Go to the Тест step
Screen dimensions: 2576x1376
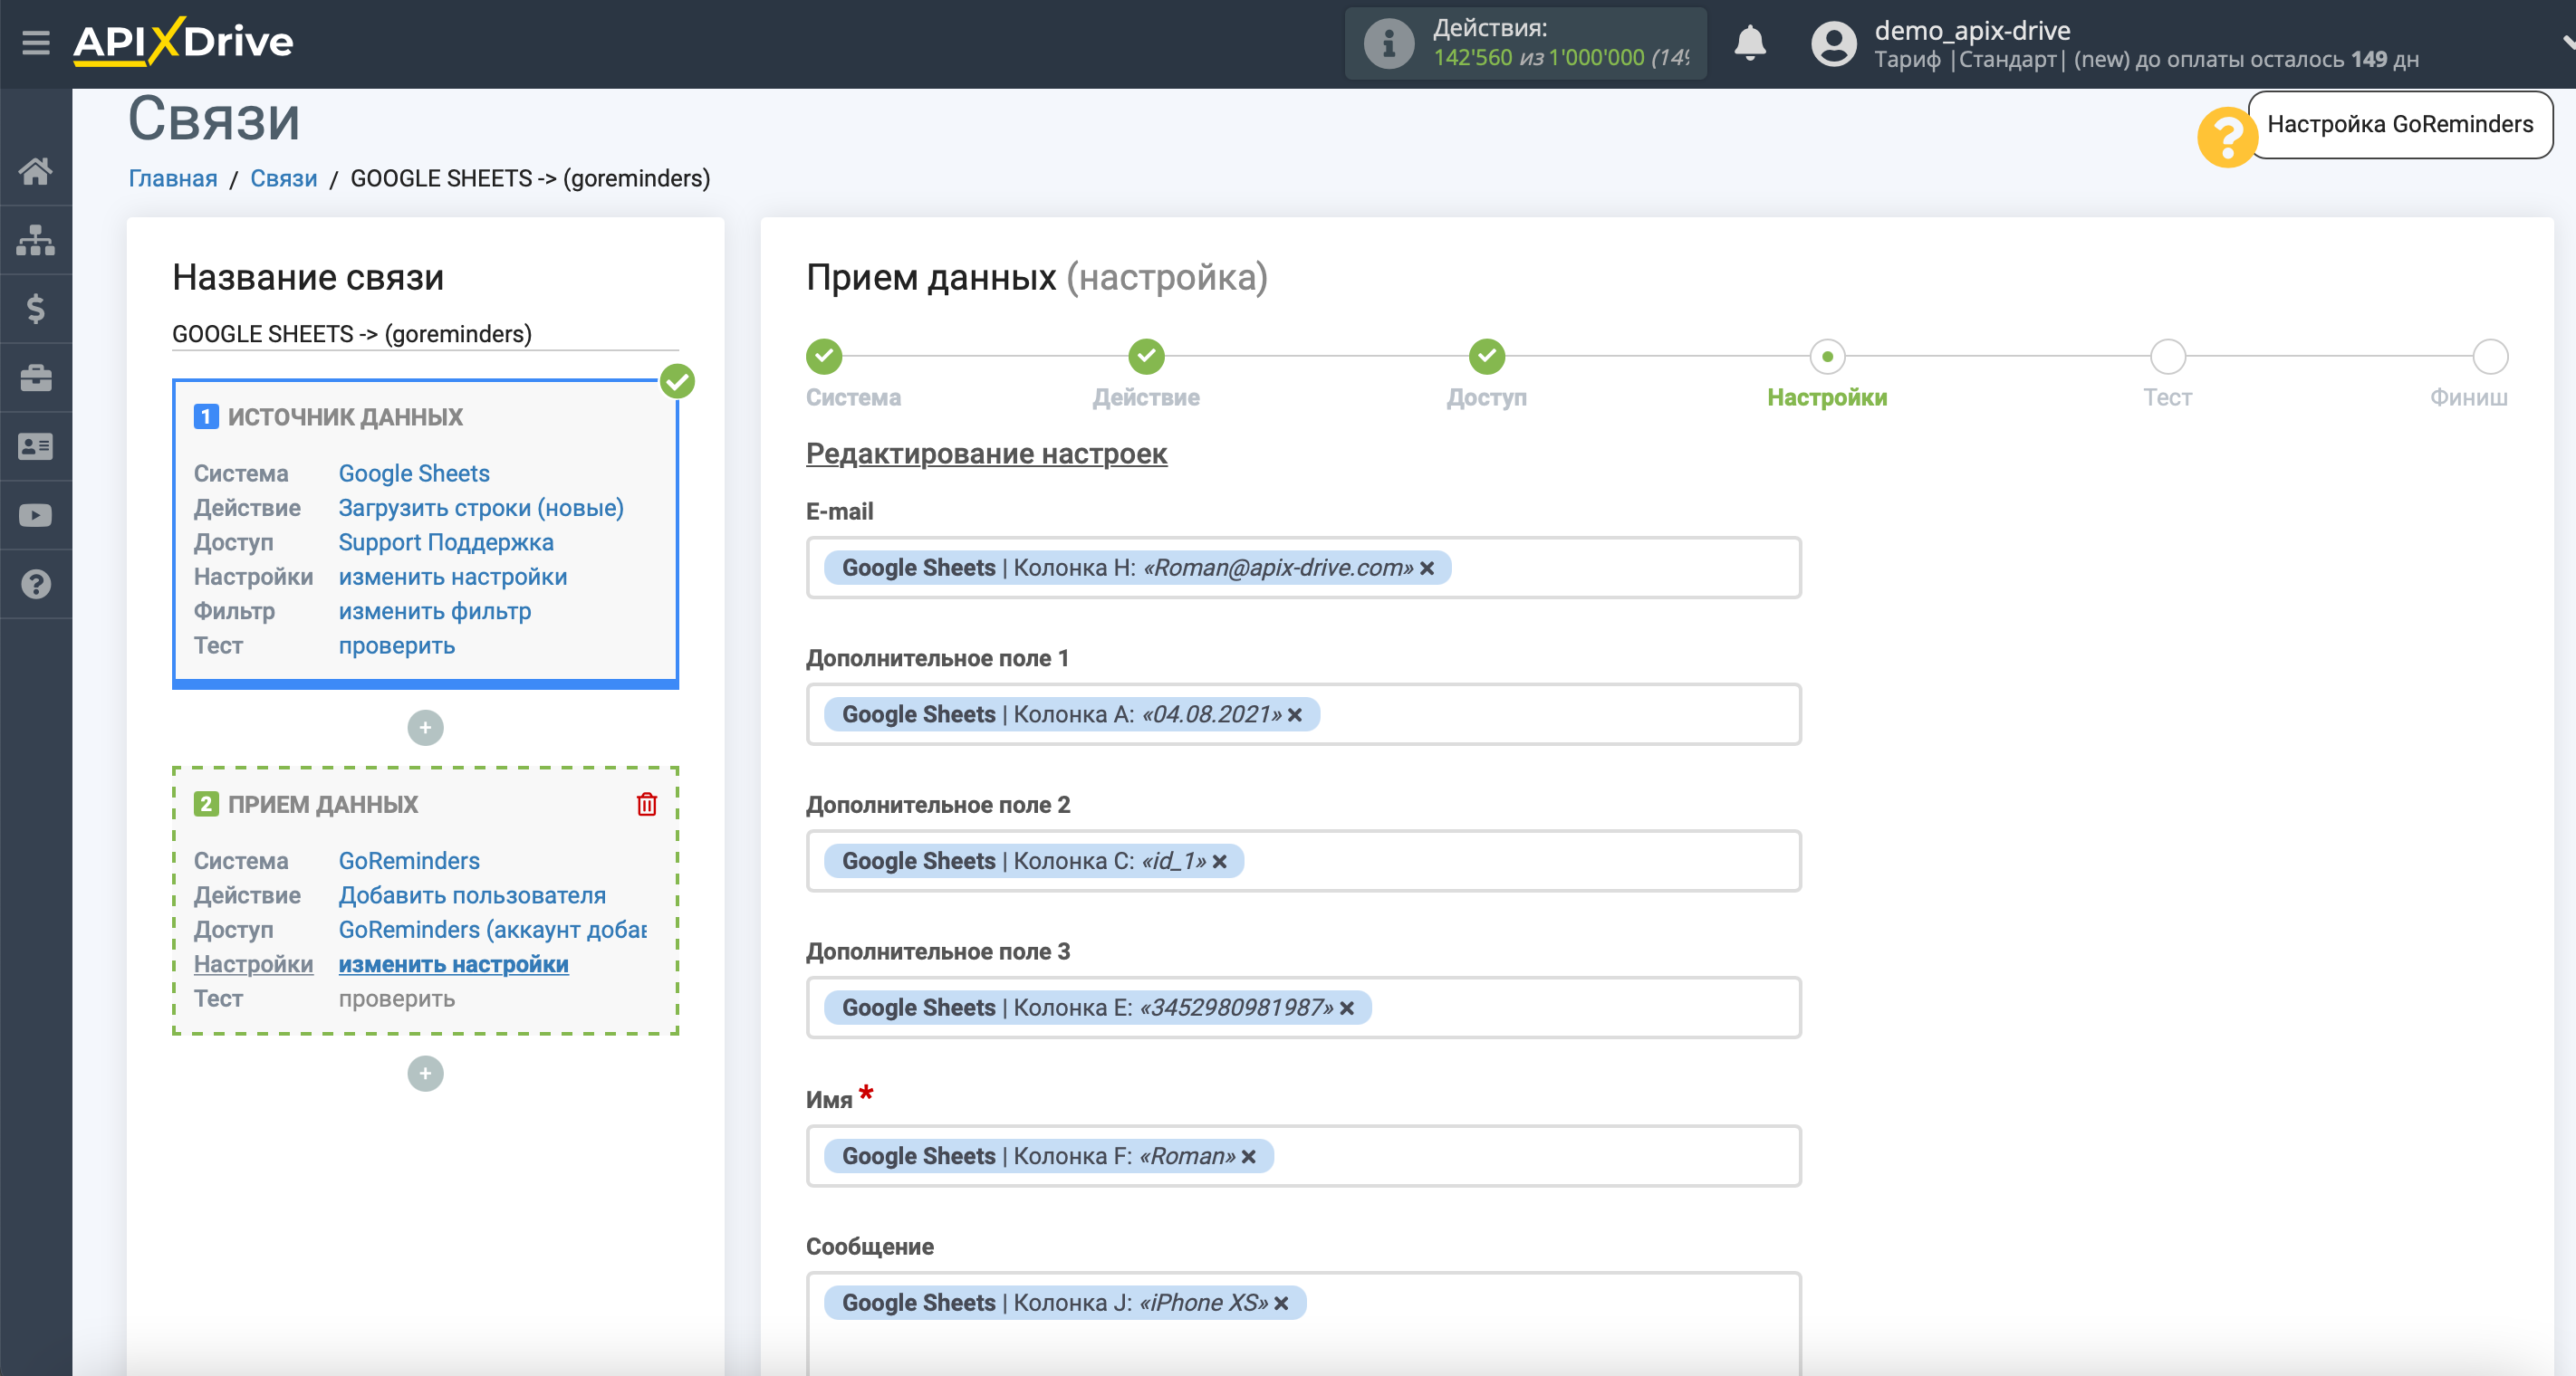[x=2167, y=357]
